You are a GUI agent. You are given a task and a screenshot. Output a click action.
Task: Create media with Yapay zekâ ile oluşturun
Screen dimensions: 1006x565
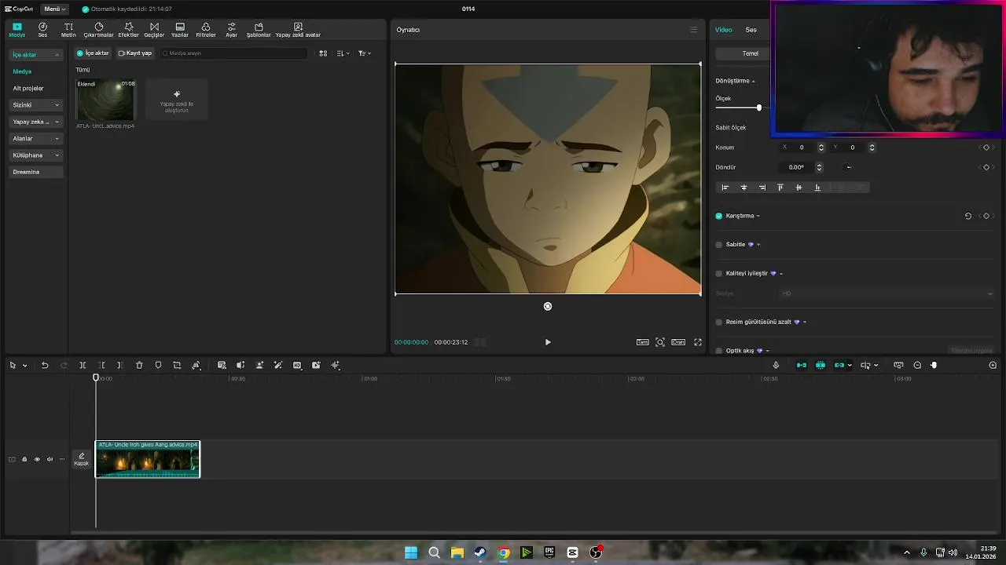pyautogui.click(x=177, y=99)
